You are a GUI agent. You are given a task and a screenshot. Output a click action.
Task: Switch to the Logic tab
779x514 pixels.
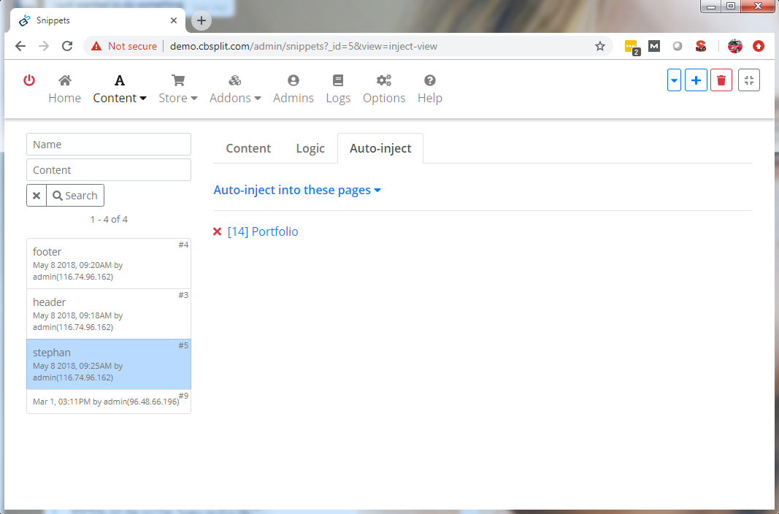point(310,148)
